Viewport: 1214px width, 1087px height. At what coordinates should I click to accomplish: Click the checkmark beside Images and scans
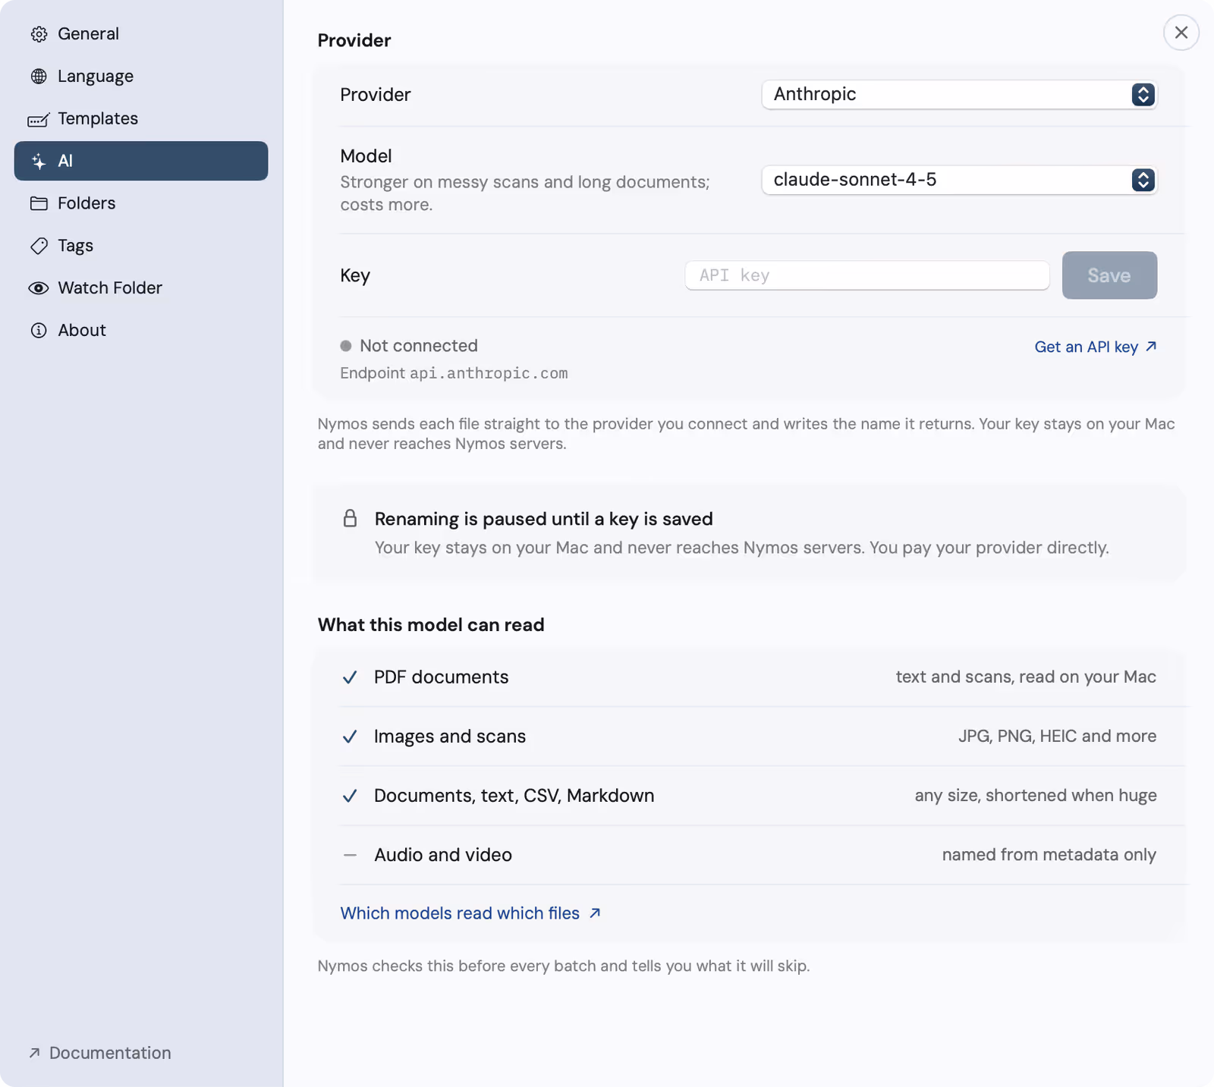(350, 737)
